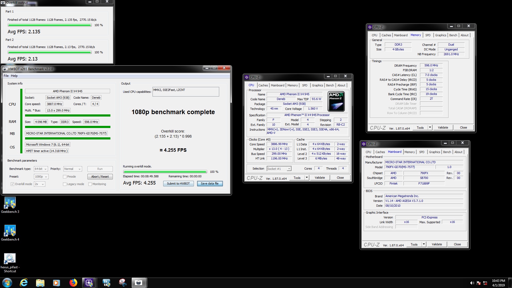
Task: Open File menu in HWBOT benchmark
Action: click(6, 76)
